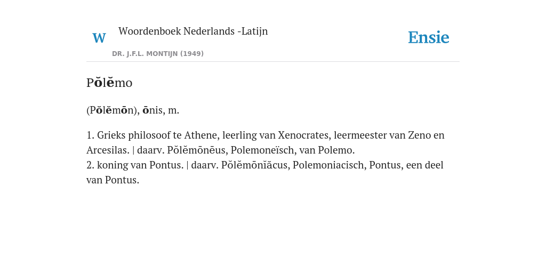Click the (Pŏlĕmōn) inflection form
This screenshot has height=273, width=546.
pos(113,110)
